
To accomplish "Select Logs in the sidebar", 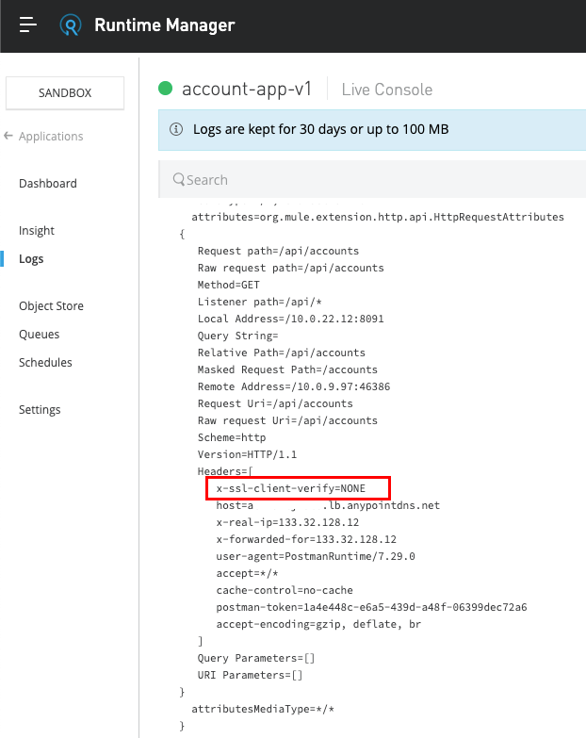I will (31, 259).
